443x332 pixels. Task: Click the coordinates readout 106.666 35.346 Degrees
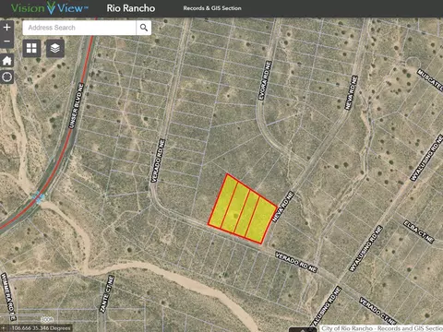pyautogui.click(x=41, y=328)
